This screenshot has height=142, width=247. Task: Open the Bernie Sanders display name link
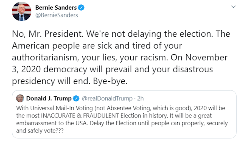[x=56, y=8]
